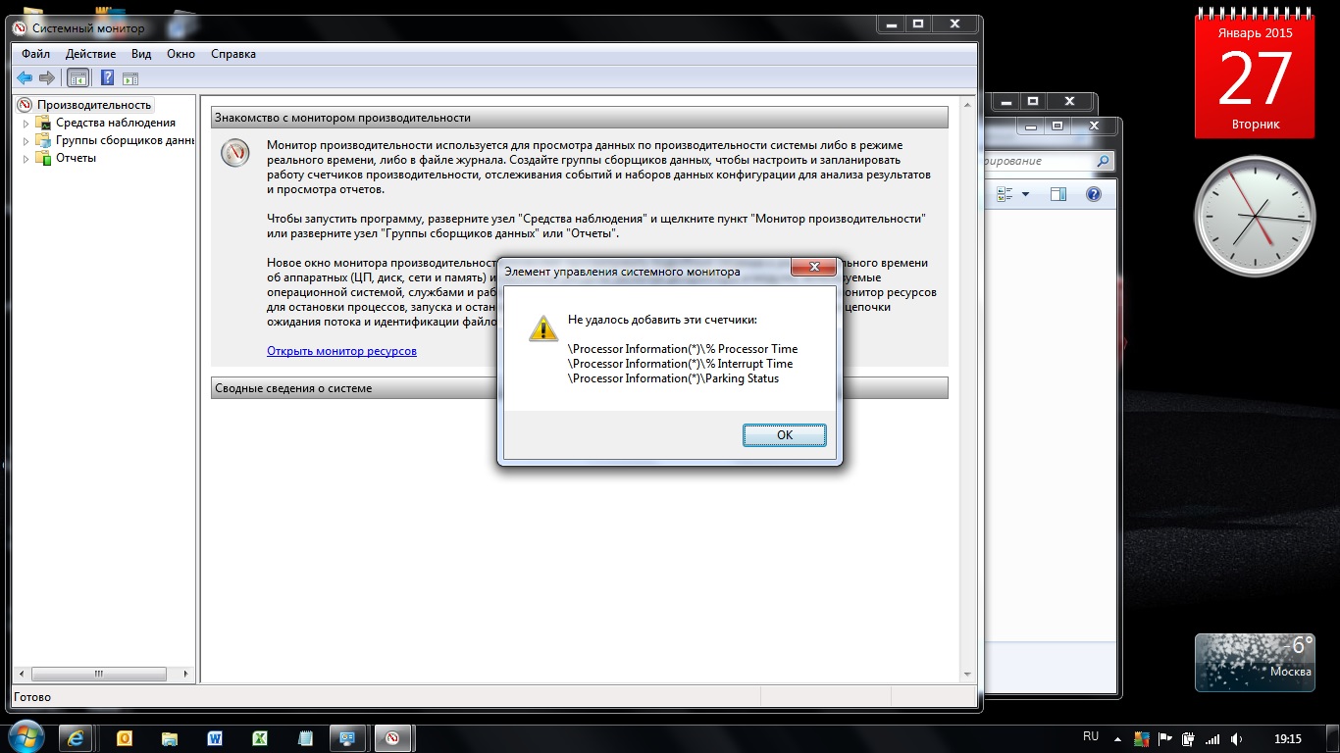Screen dimensions: 1340x753
Task: Open Outlook from the taskbar
Action: click(x=125, y=738)
